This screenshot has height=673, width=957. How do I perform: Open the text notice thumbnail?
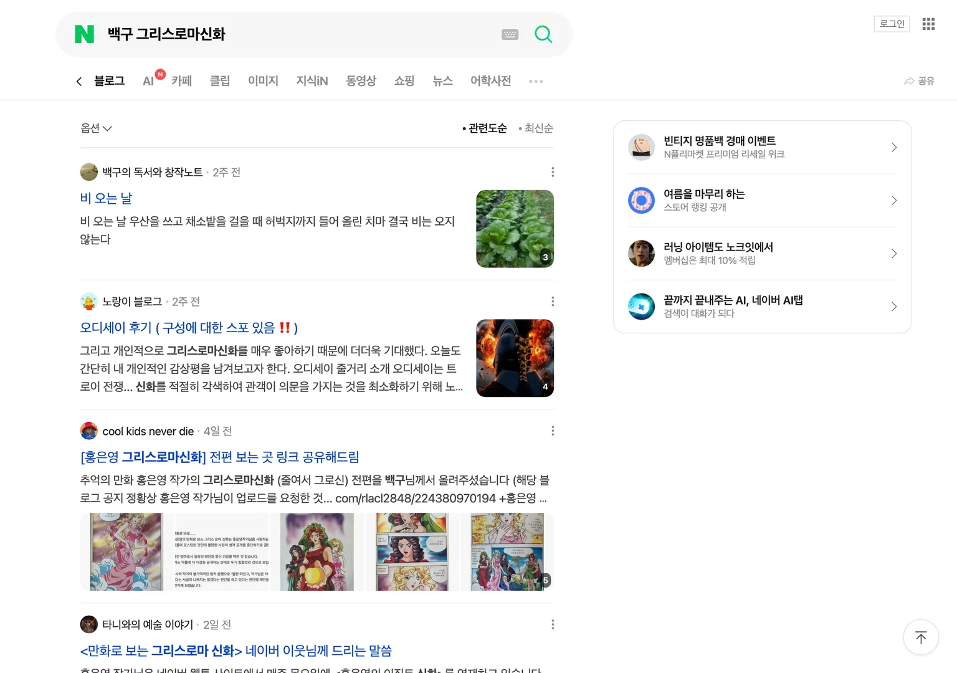(x=221, y=551)
